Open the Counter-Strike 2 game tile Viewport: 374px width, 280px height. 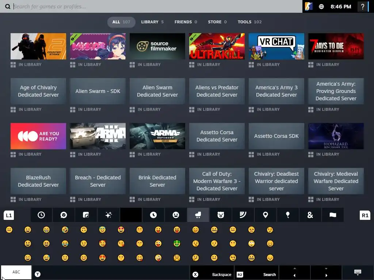pos(38,46)
